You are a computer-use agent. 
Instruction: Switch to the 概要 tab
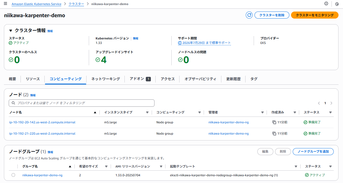12,79
